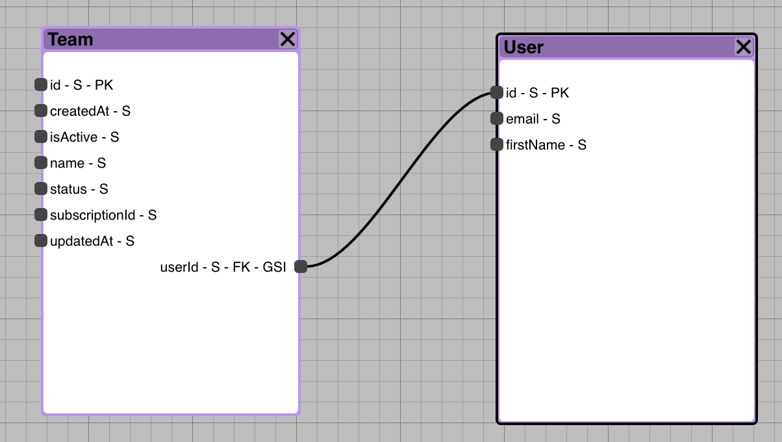Viewport: 782px width, 442px height.
Task: Click port beside firstName - S
Action: (497, 144)
